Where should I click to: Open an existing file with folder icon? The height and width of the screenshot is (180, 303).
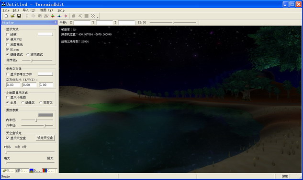(x=12, y=16)
